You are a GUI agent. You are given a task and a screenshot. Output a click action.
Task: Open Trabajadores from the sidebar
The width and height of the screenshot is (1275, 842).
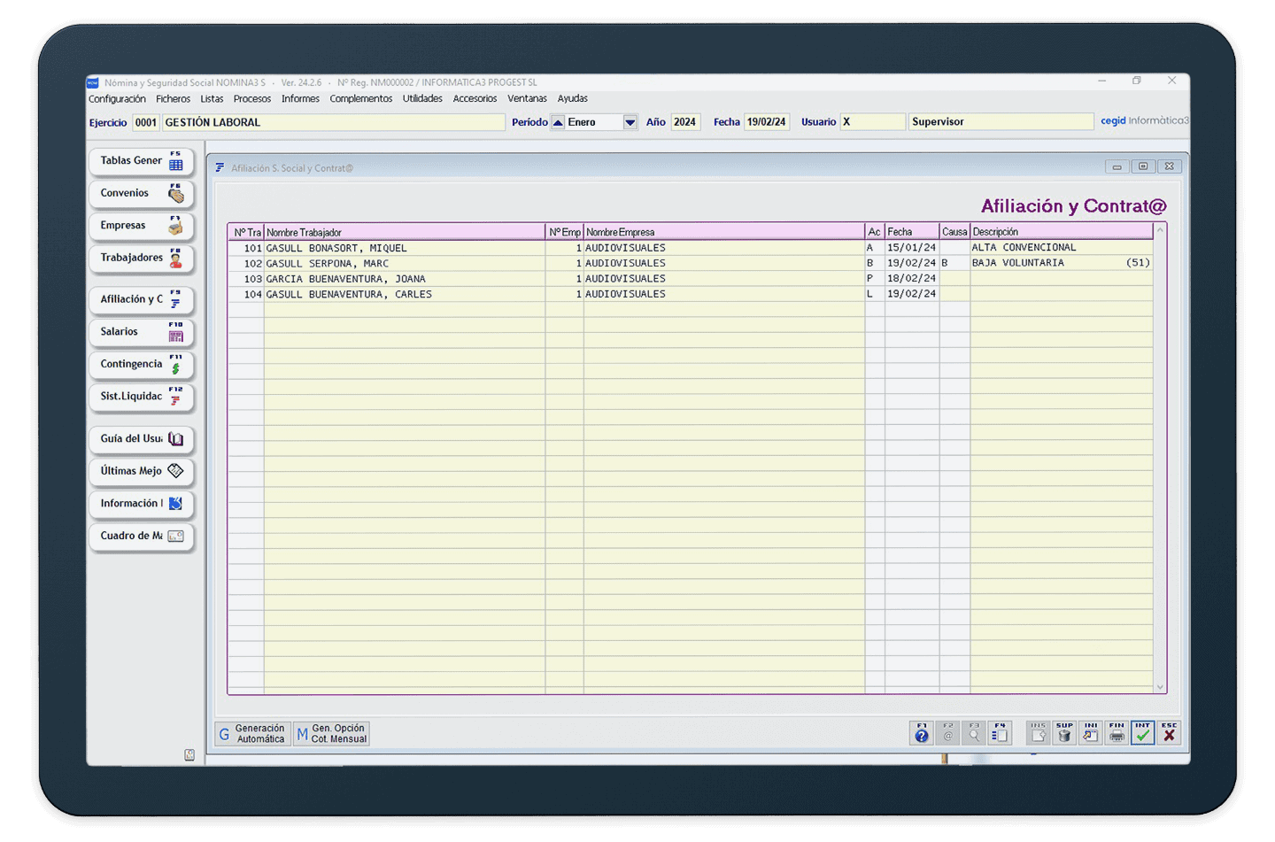click(141, 259)
